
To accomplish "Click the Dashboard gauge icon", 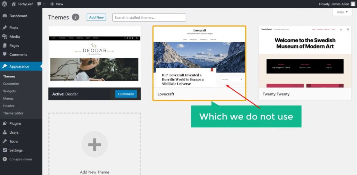I will coord(5,16).
